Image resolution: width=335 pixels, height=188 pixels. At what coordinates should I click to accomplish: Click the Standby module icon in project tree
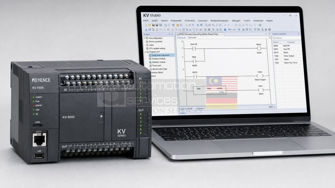tap(150, 62)
